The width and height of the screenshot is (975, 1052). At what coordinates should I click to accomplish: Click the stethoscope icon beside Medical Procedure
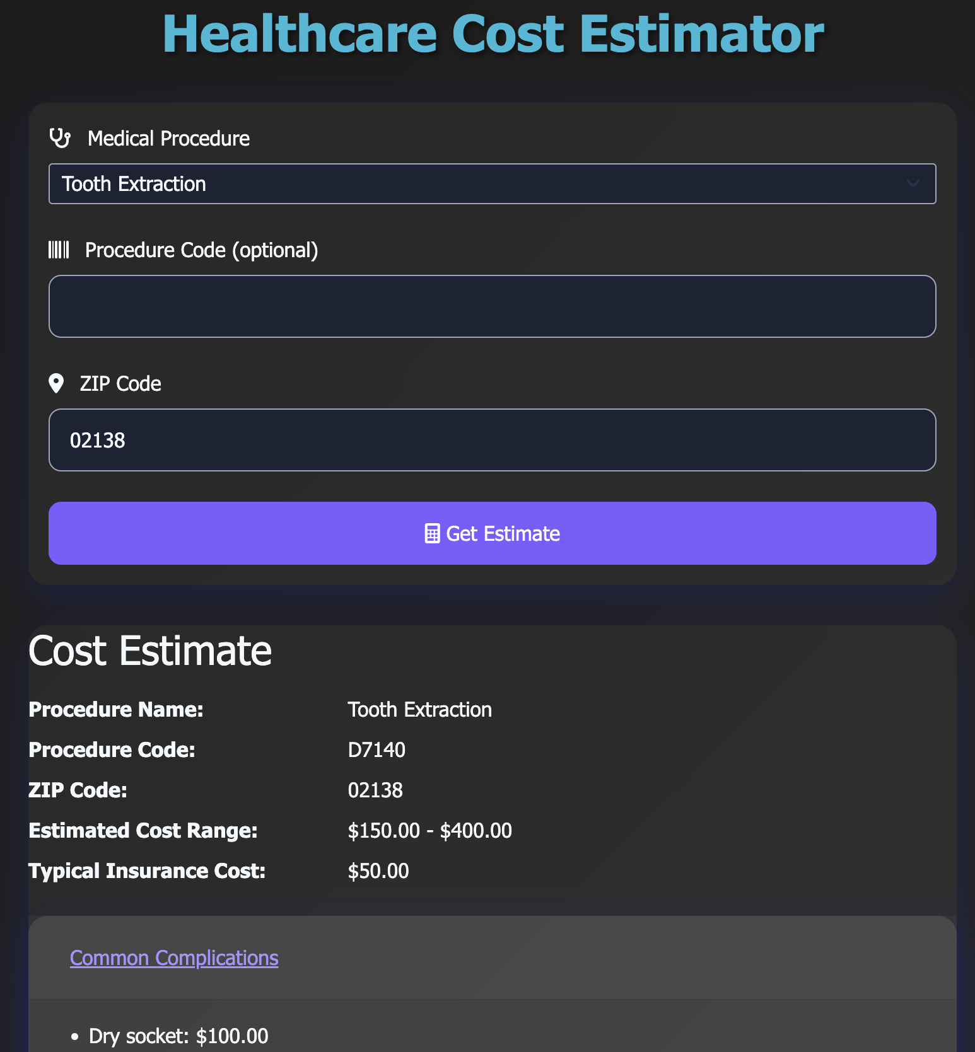point(60,137)
